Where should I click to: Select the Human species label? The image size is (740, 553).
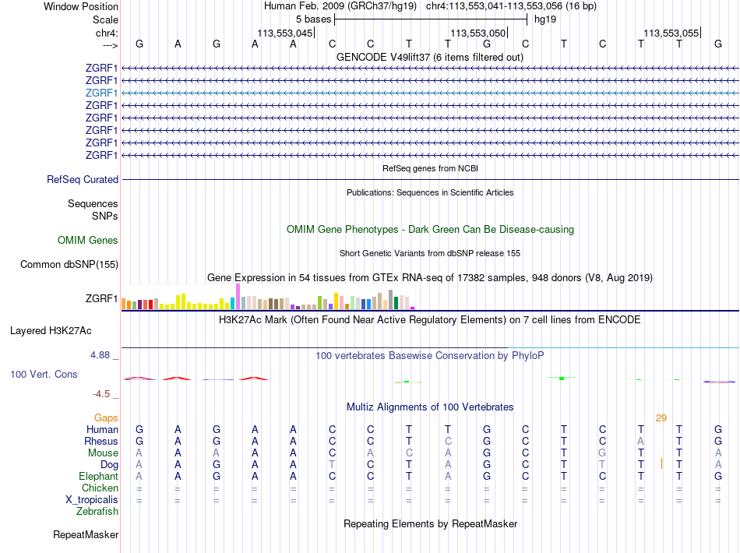pos(102,429)
